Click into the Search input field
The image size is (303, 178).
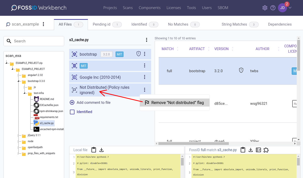pos(34,41)
